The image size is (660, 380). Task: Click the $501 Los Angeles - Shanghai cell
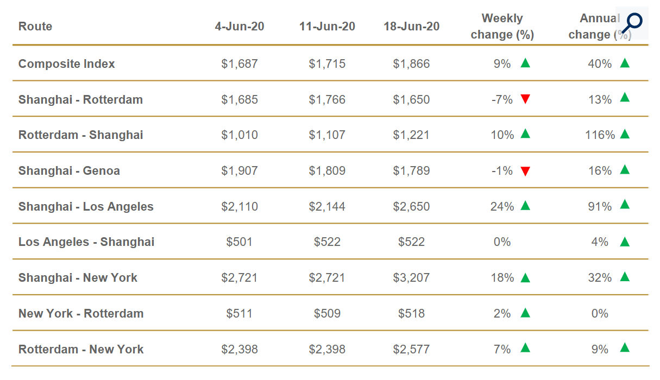240,242
